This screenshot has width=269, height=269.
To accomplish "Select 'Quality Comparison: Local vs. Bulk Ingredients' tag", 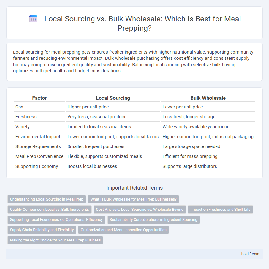I will (x=49, y=210).
